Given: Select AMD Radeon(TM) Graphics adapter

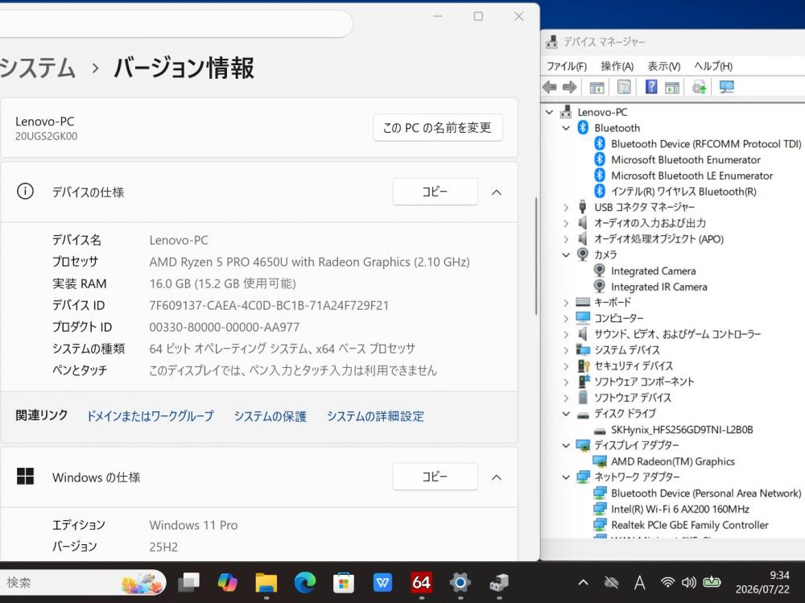Looking at the screenshot, I should pos(672,461).
